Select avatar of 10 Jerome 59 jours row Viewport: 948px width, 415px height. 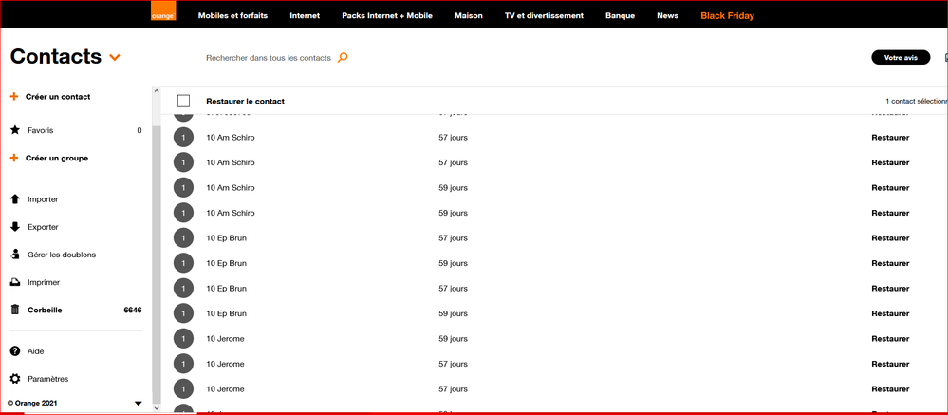click(183, 339)
